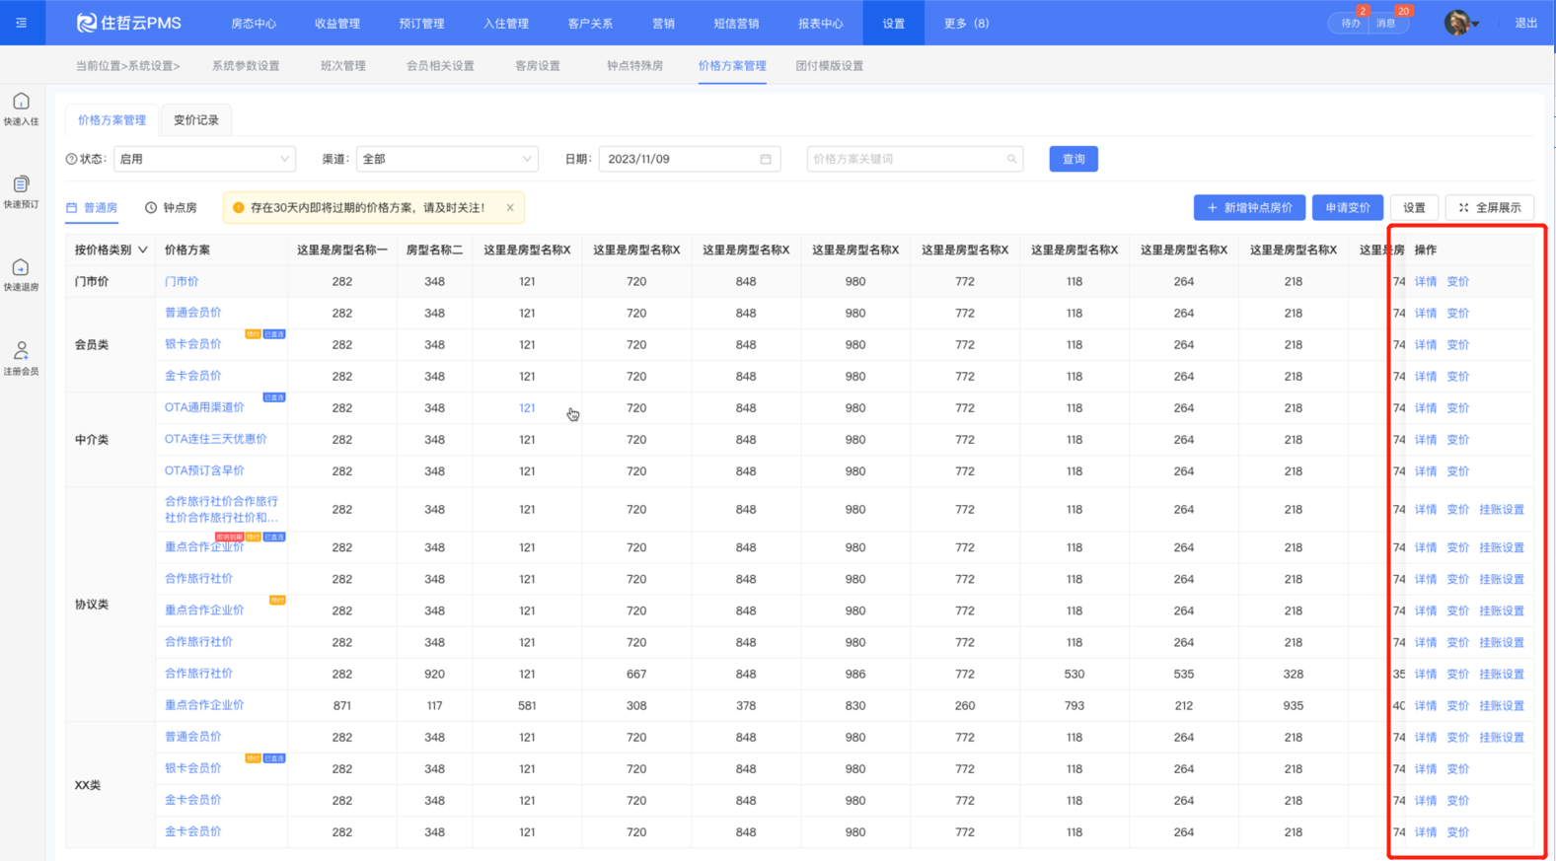Open 营销 in top navigation

click(x=663, y=23)
